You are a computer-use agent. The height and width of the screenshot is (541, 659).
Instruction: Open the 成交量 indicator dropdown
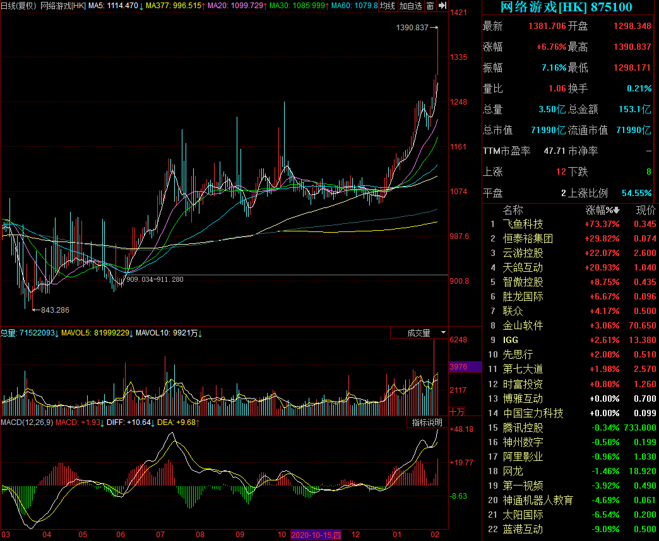point(419,333)
